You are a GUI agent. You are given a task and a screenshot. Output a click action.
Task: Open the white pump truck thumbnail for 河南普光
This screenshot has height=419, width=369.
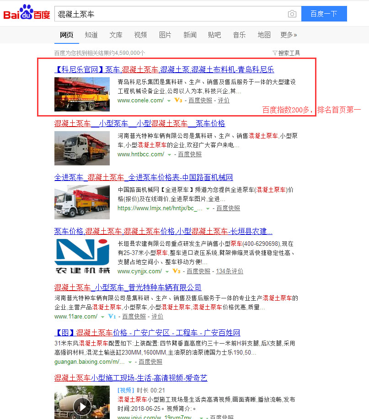point(82,149)
